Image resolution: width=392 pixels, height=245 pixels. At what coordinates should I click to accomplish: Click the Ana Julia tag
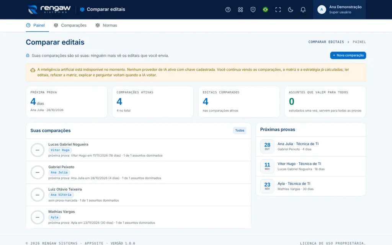pos(59,172)
